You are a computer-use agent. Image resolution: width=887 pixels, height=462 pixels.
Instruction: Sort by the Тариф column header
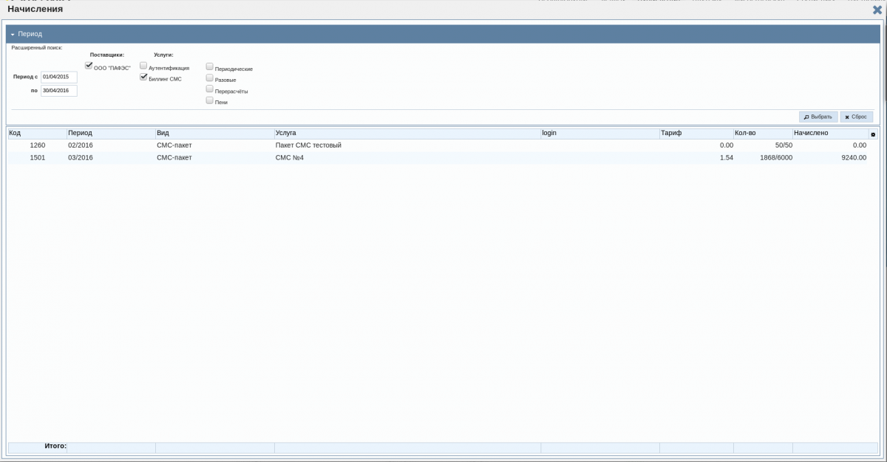696,134
